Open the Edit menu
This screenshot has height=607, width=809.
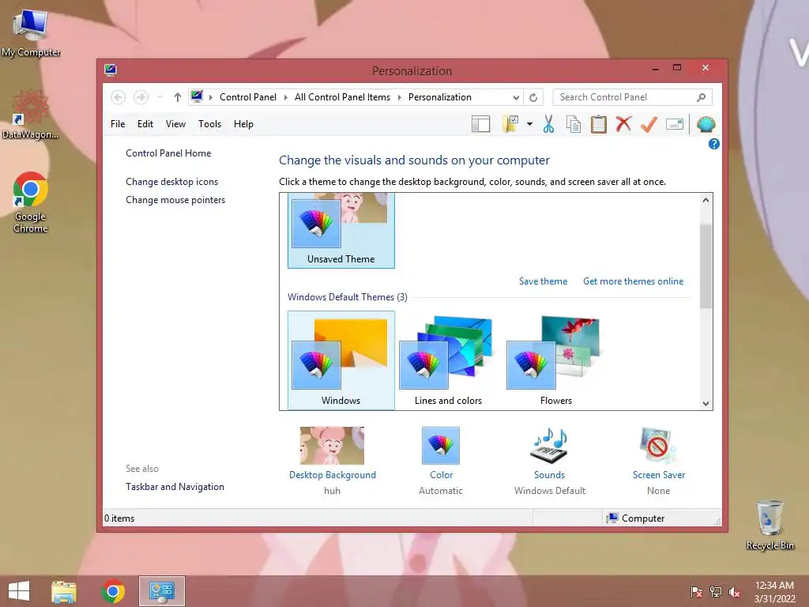pyautogui.click(x=145, y=124)
